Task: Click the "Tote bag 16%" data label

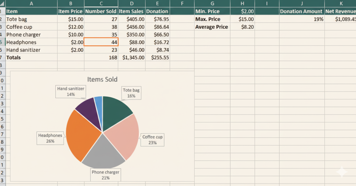Action: 131,93
